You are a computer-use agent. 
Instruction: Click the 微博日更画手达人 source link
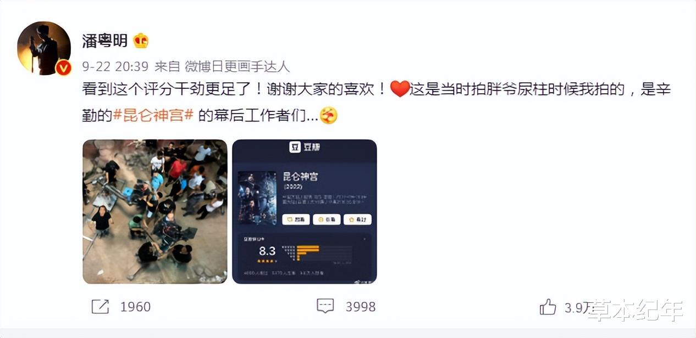click(x=237, y=67)
